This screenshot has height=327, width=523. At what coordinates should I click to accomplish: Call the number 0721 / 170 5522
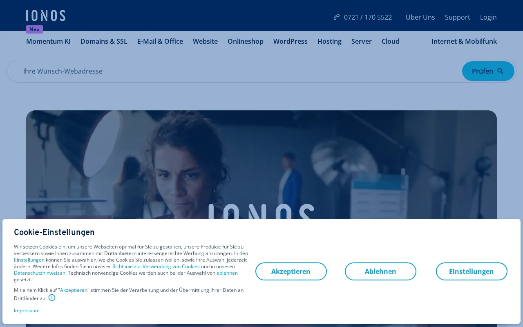pos(368,17)
